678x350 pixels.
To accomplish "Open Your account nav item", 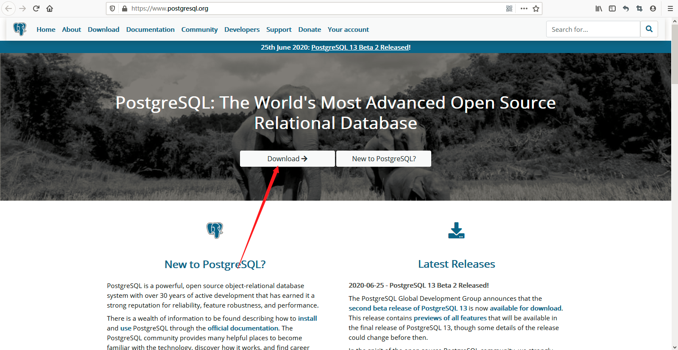I will click(348, 29).
